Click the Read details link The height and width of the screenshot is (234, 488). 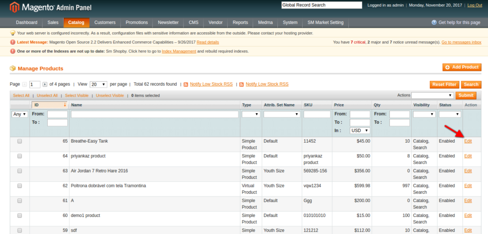tap(208, 42)
